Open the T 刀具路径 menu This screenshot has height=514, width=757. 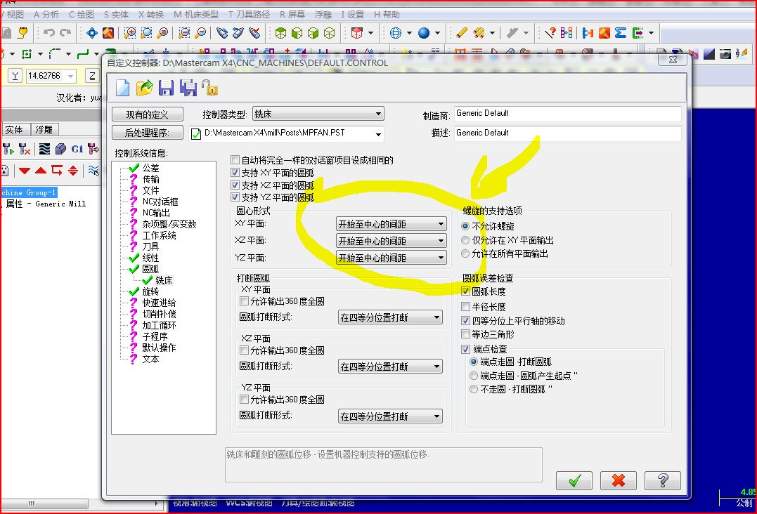point(249,15)
